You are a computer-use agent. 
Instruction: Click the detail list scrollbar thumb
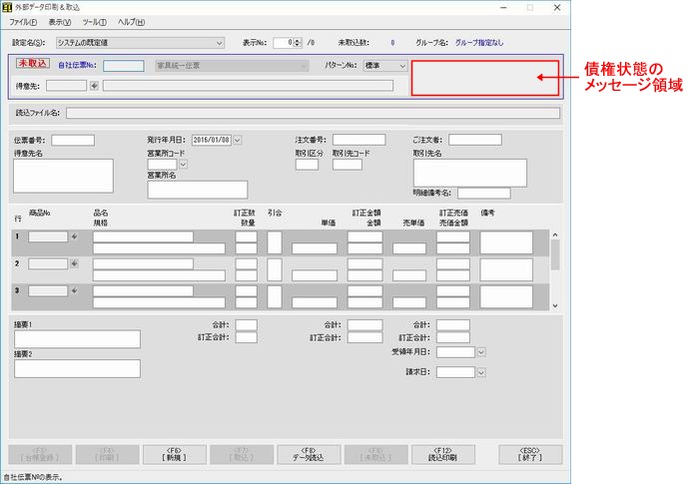(x=555, y=254)
